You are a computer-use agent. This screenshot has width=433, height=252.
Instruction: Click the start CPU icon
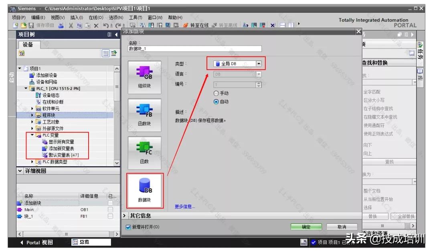pos(254,25)
